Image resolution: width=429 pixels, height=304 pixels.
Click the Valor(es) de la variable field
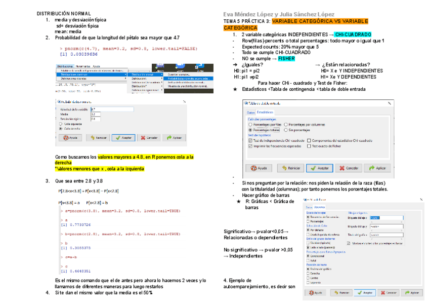pyautogui.click(x=112, y=109)
